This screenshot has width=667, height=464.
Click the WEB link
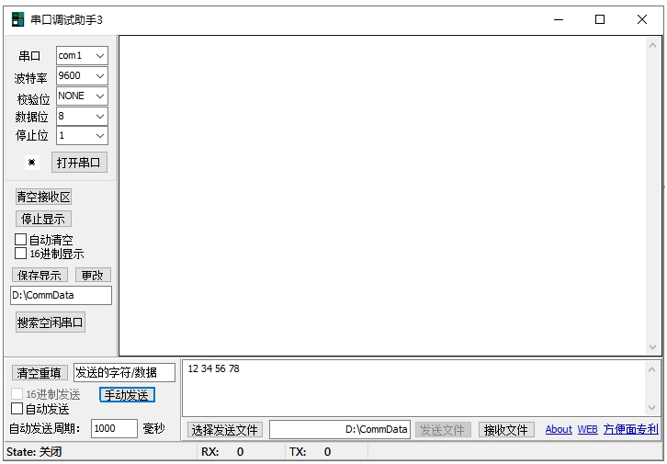click(587, 429)
